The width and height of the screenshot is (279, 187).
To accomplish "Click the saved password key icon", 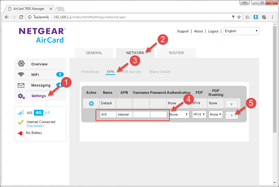I will 233,17.
